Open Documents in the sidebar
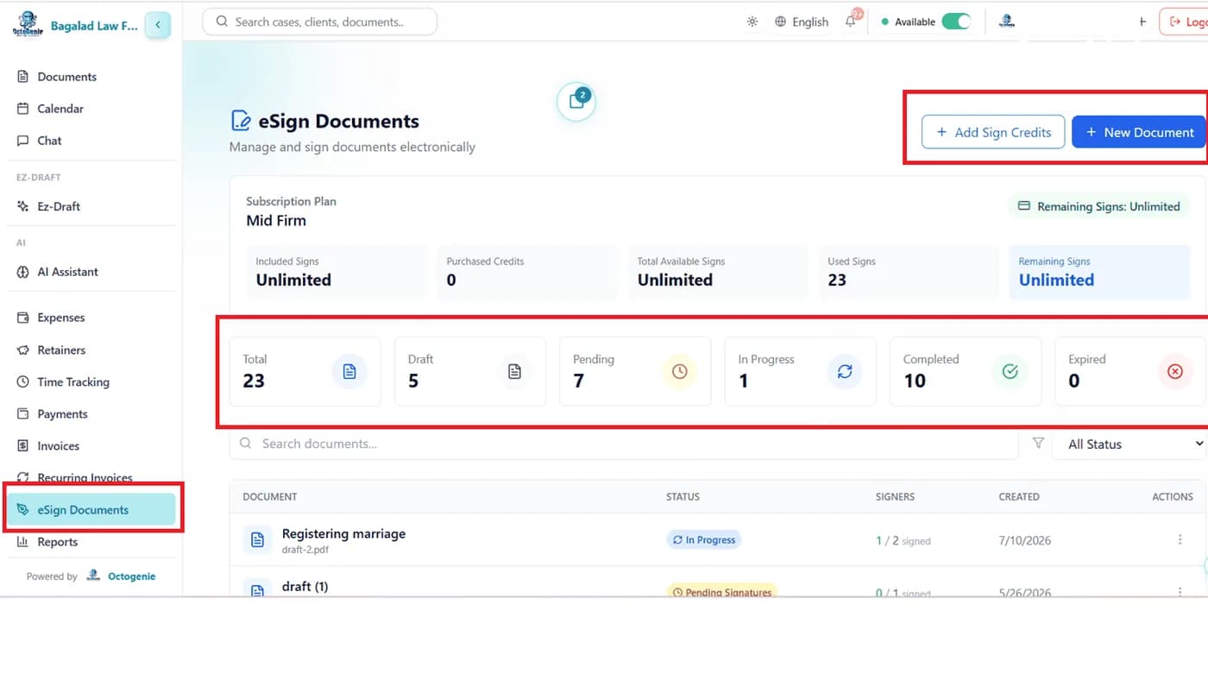1208x674 pixels. (x=91, y=77)
